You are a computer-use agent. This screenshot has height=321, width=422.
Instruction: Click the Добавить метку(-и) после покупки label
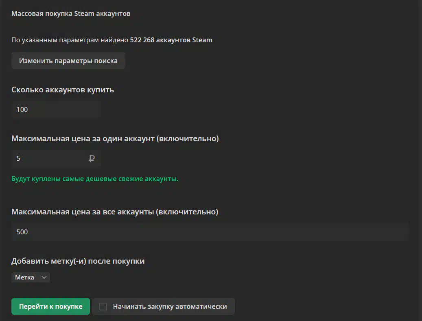(x=78, y=261)
